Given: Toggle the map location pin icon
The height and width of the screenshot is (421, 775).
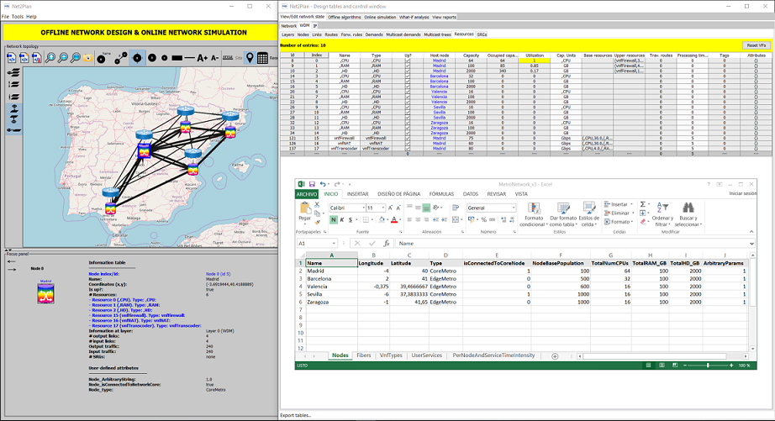Looking at the screenshot, I should coord(250,58).
